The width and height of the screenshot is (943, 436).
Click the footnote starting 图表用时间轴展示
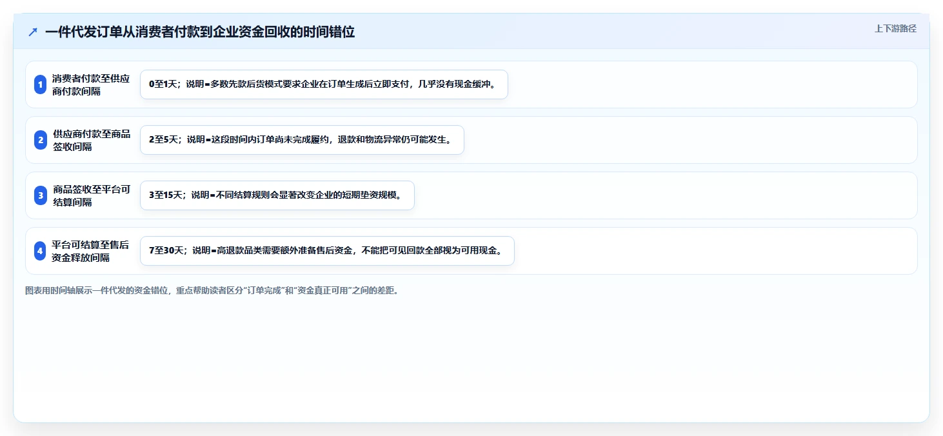(213, 291)
